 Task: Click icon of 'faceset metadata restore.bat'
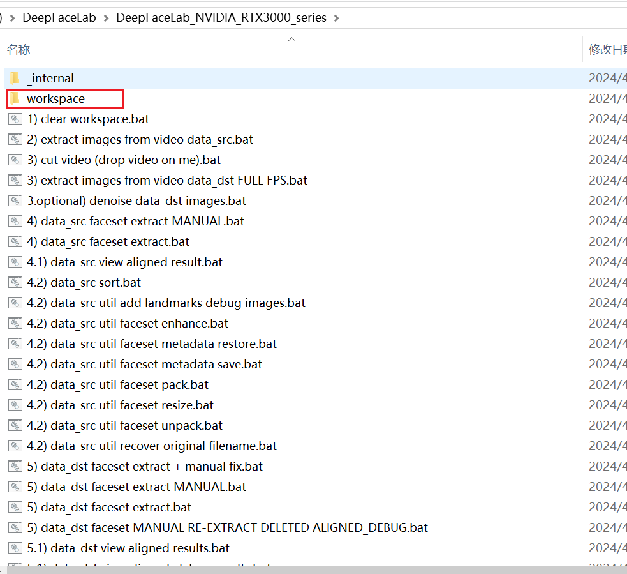click(15, 344)
